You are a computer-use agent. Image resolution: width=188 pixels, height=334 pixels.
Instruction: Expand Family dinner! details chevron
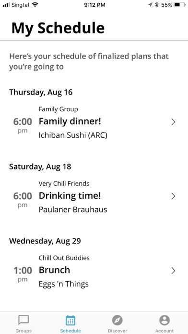coord(173,122)
